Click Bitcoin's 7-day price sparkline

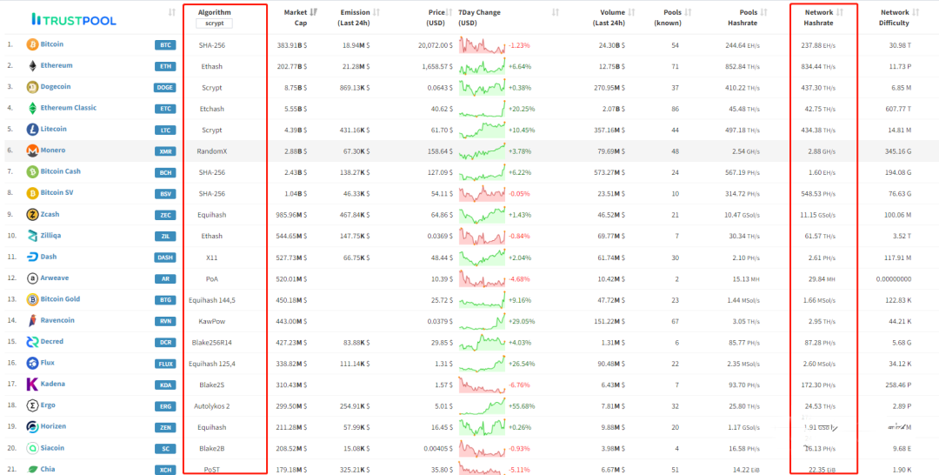point(482,45)
